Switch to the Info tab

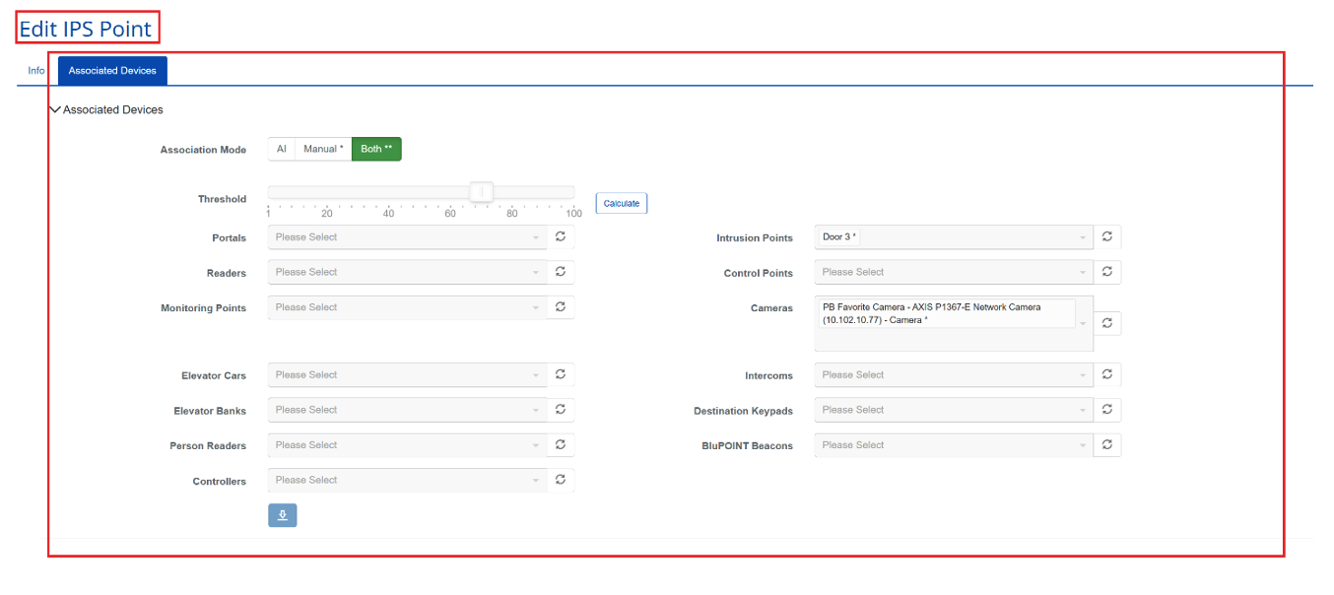coord(36,71)
